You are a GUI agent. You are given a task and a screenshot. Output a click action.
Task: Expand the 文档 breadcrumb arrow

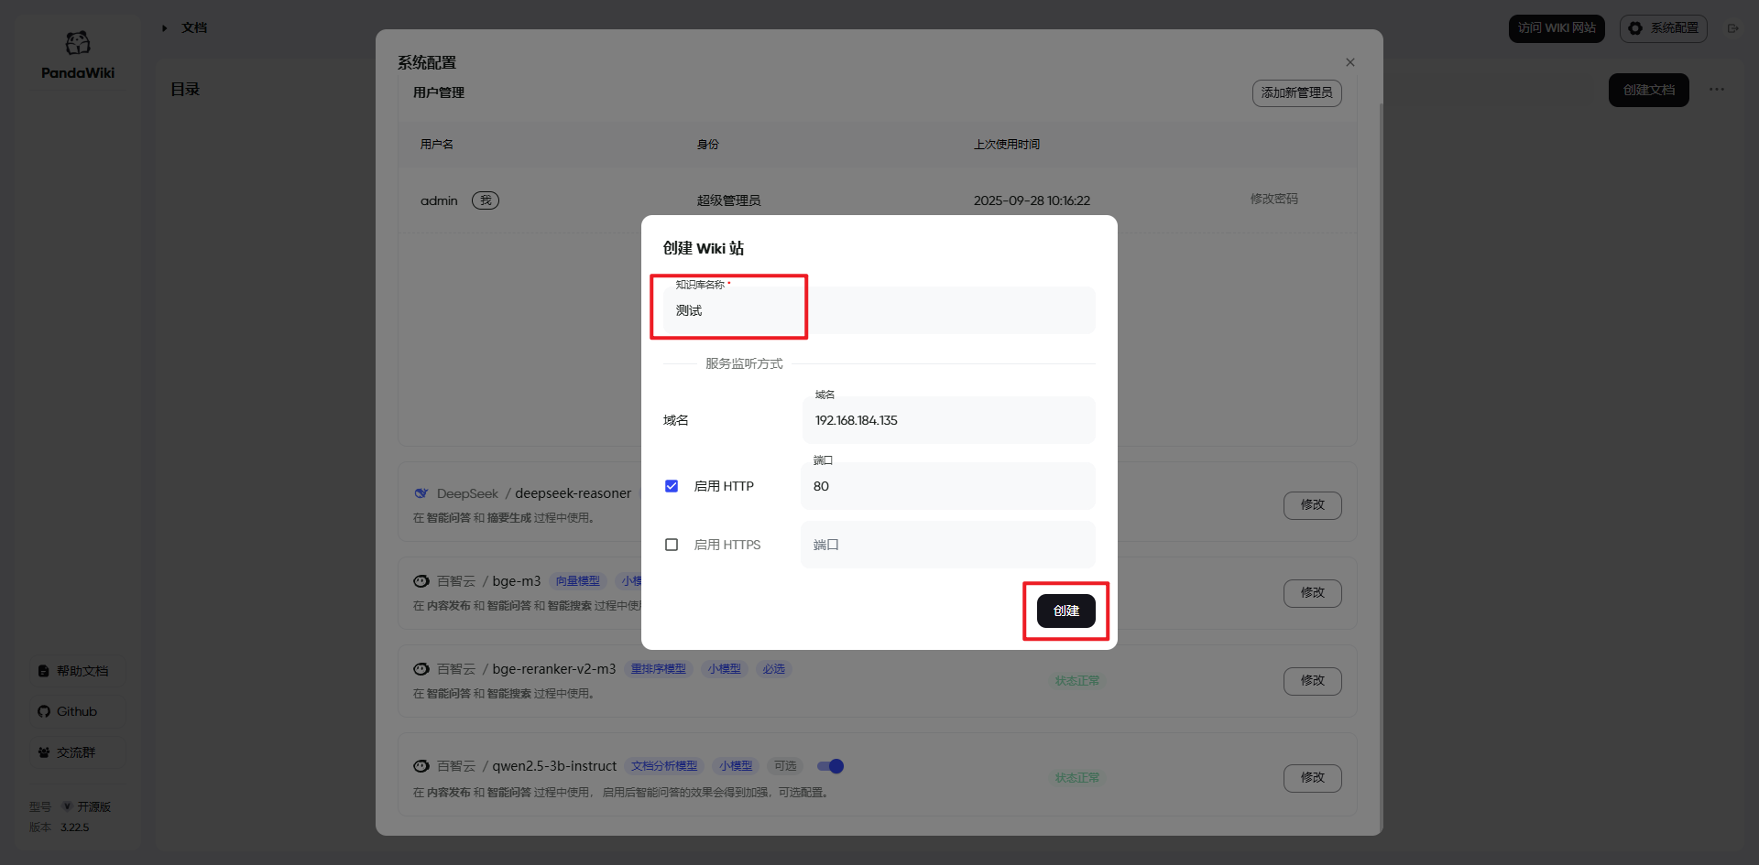click(165, 28)
